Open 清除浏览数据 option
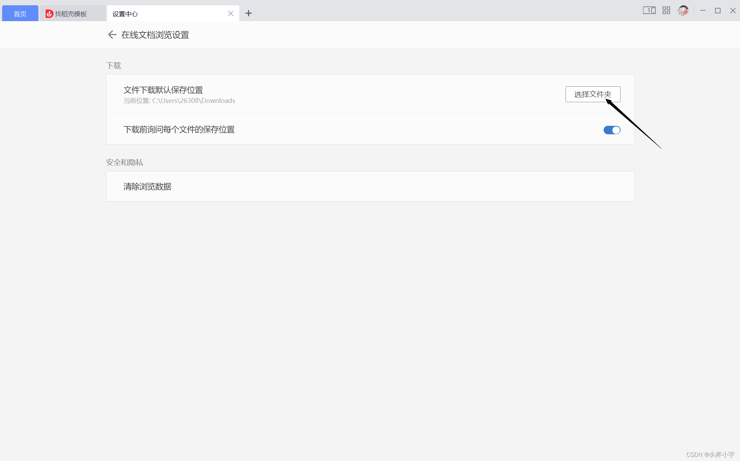 coord(147,186)
